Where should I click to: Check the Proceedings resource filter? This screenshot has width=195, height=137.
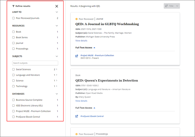point(13,48)
